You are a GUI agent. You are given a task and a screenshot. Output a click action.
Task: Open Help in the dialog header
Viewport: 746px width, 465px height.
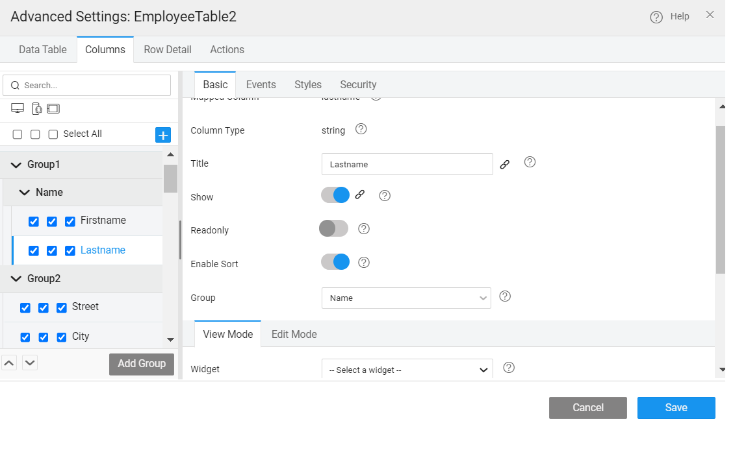click(x=670, y=17)
